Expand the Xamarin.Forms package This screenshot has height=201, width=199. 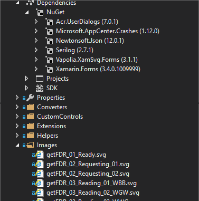tap(36, 69)
